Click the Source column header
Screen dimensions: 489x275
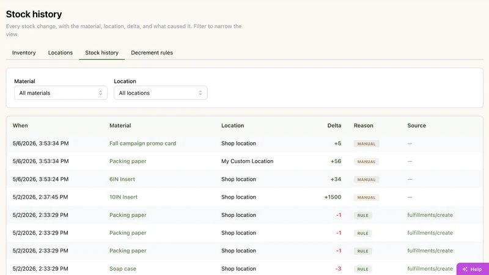pos(416,126)
